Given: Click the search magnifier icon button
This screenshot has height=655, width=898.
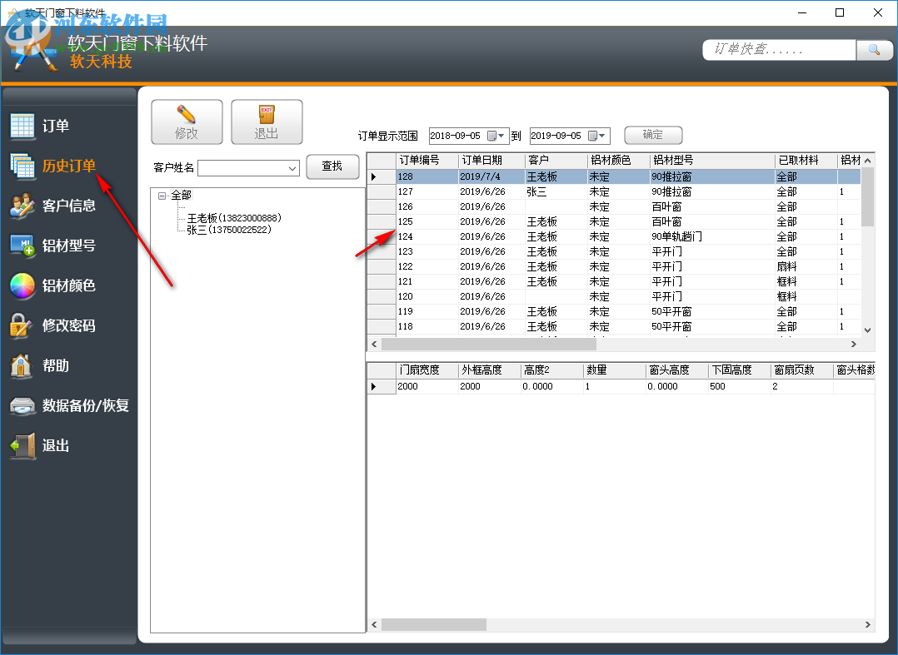Looking at the screenshot, I should point(874,50).
